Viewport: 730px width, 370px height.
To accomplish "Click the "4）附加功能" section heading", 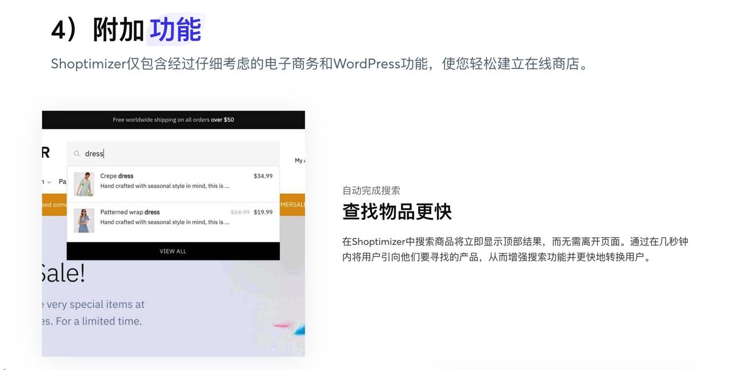I will pyautogui.click(x=126, y=29).
